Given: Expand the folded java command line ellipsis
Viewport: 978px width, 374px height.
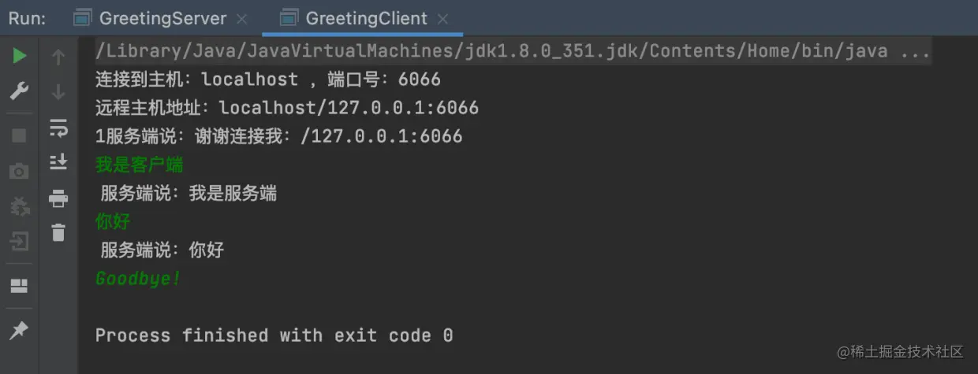Looking at the screenshot, I should point(915,52).
